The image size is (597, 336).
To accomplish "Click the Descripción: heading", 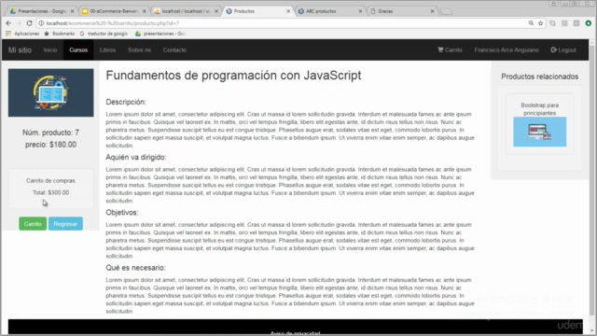I will click(126, 102).
